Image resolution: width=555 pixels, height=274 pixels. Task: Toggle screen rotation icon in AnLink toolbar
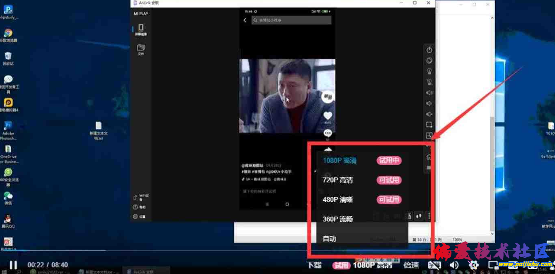(429, 60)
